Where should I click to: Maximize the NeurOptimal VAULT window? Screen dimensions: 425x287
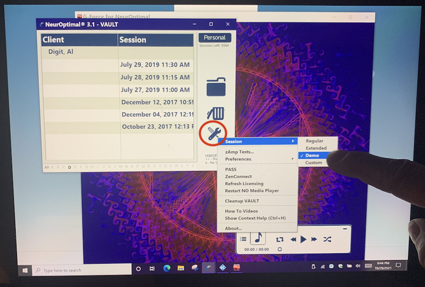tap(211, 24)
